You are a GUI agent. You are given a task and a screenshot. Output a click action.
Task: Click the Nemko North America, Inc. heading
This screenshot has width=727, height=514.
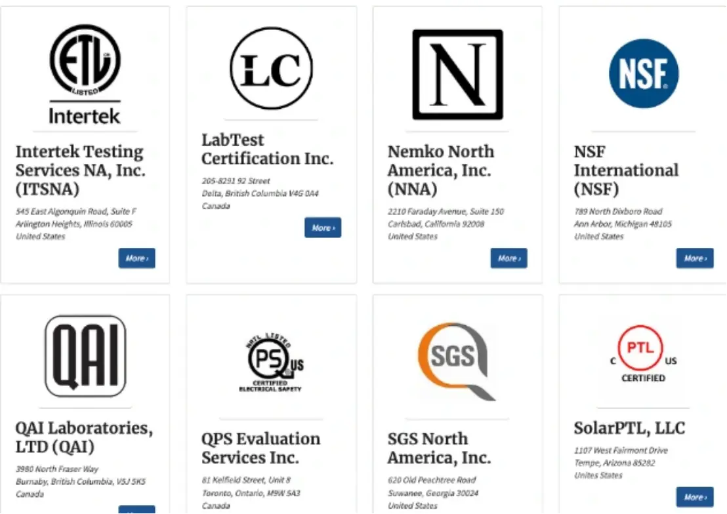click(441, 170)
